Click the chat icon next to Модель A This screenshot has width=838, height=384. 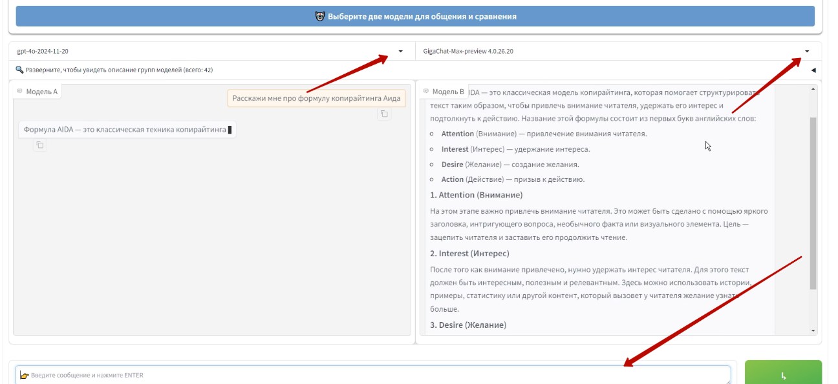click(20, 92)
